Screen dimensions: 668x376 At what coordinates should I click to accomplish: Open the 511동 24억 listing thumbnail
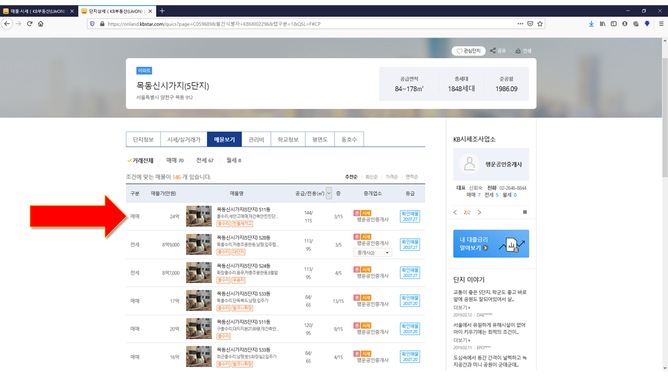click(199, 216)
